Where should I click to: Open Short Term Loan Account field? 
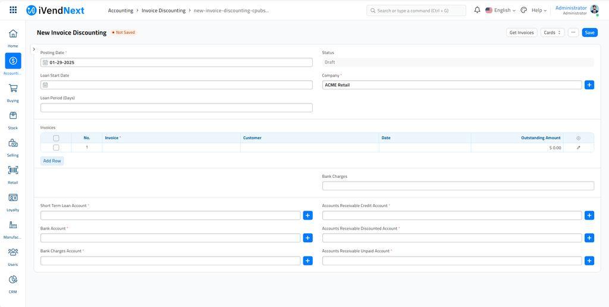coord(171,215)
